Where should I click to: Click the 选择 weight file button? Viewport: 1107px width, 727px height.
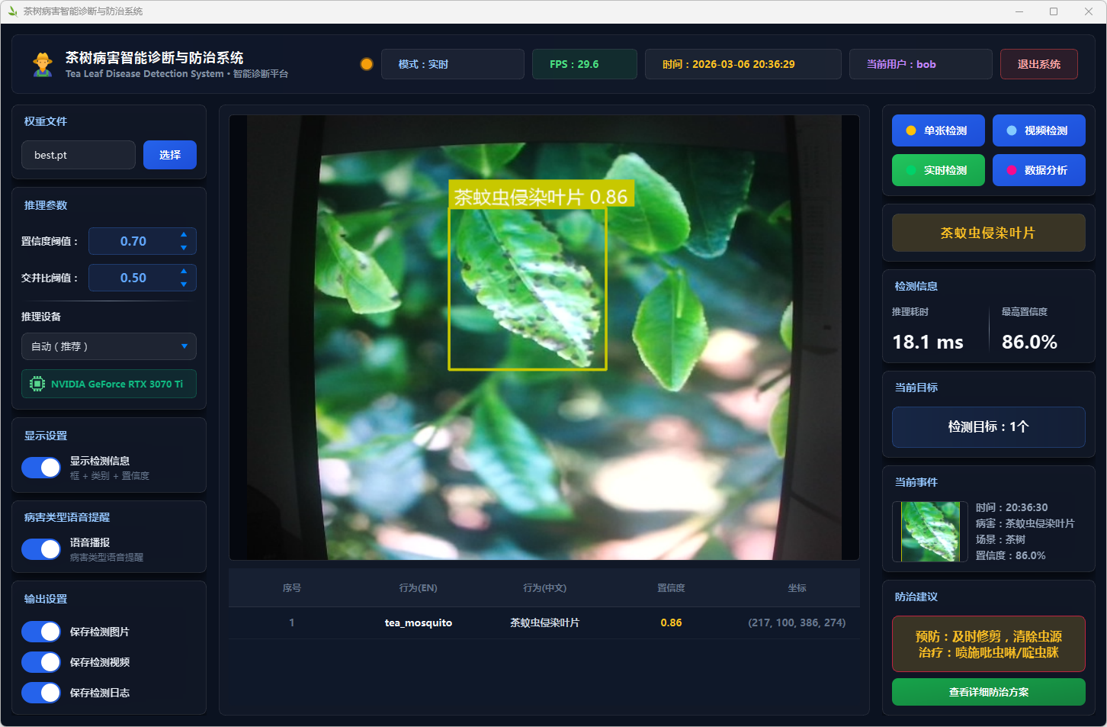click(170, 155)
